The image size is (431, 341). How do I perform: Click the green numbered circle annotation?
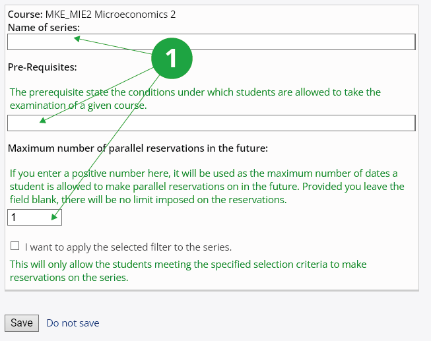[172, 58]
